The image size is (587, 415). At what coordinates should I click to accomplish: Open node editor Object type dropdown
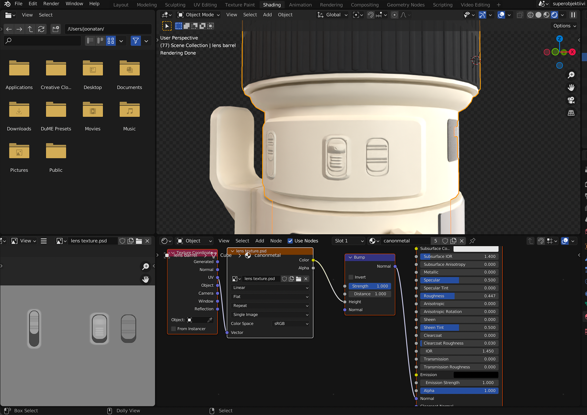pos(194,241)
